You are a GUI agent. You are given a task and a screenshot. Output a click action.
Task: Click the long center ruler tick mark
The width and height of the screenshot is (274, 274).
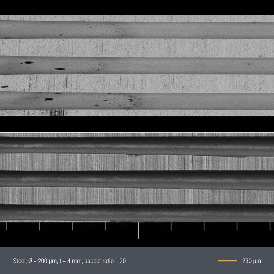tap(138, 230)
